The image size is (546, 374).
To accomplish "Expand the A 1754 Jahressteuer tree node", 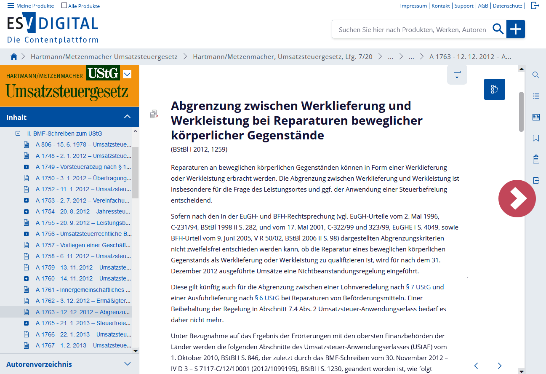I will [x=26, y=211].
